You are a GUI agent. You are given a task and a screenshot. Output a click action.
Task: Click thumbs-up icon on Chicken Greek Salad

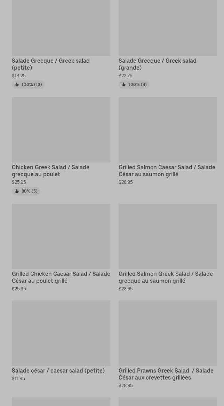pos(17,191)
